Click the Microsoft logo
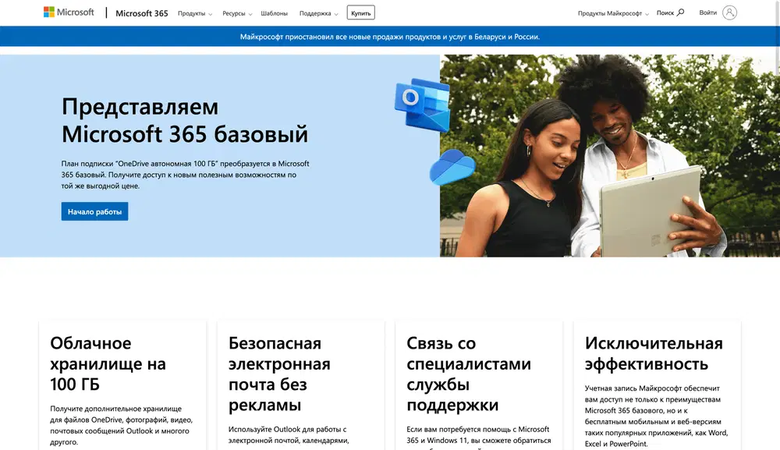780x450 pixels. [69, 12]
